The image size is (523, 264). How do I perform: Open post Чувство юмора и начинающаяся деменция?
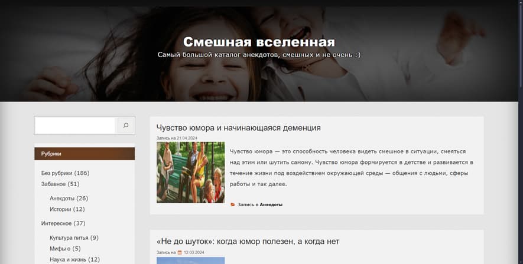click(x=239, y=128)
